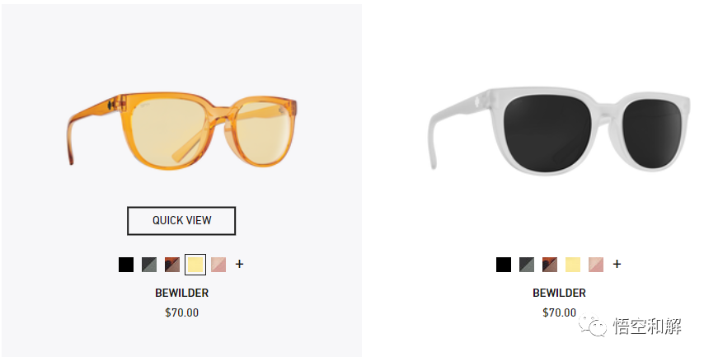Select black color swatch on right product
Image resolution: width=704 pixels, height=357 pixels.
coord(504,265)
